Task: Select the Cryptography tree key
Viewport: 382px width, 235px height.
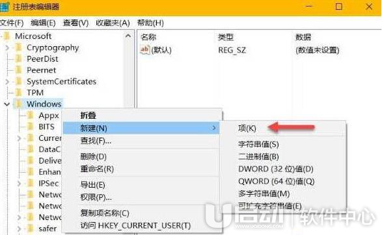Action: (53, 48)
